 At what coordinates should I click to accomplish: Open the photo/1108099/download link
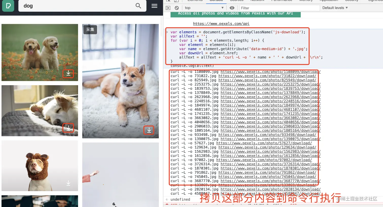coord(271,72)
